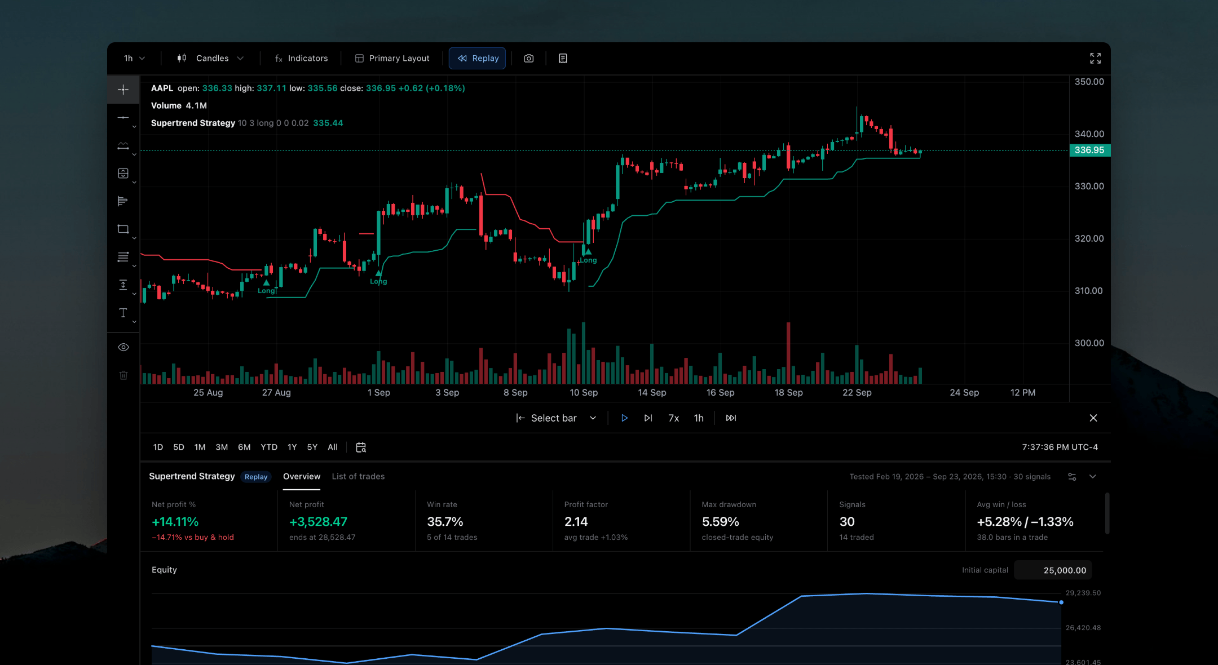Click the 7:37:36 PM UTC-4 timezone
The width and height of the screenshot is (1218, 665).
1060,447
